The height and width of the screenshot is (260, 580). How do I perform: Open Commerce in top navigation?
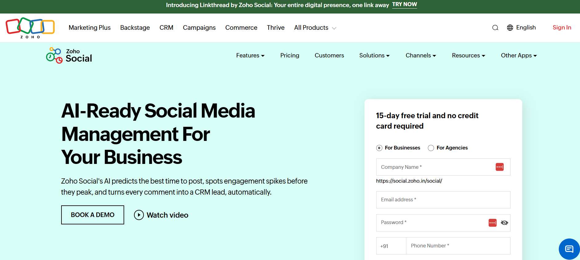pos(241,28)
